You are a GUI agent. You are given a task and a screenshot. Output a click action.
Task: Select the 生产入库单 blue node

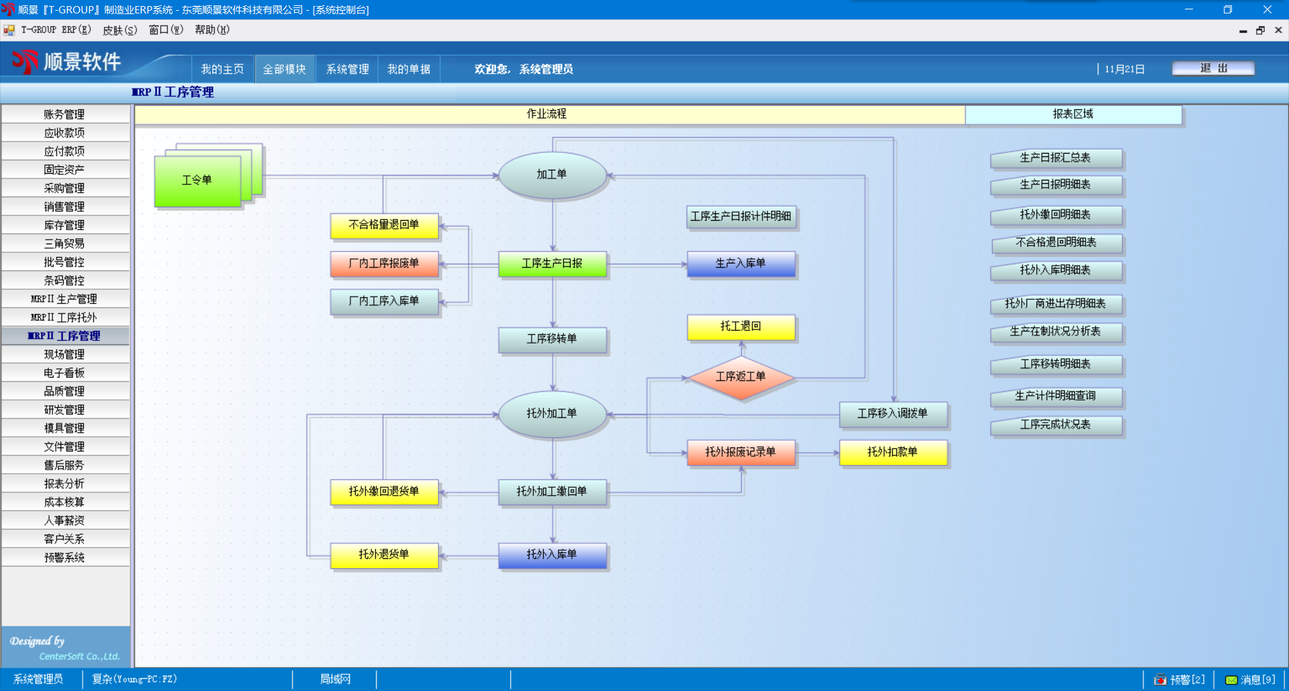[x=741, y=264]
